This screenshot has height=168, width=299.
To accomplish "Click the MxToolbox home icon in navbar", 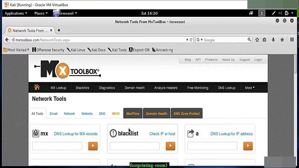I will pos(37,87).
